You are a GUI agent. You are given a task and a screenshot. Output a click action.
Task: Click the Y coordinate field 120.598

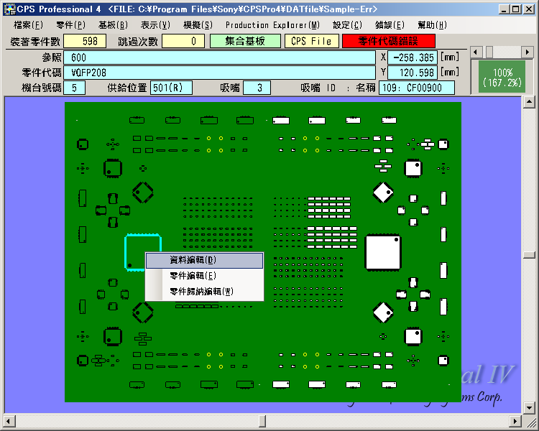[413, 73]
